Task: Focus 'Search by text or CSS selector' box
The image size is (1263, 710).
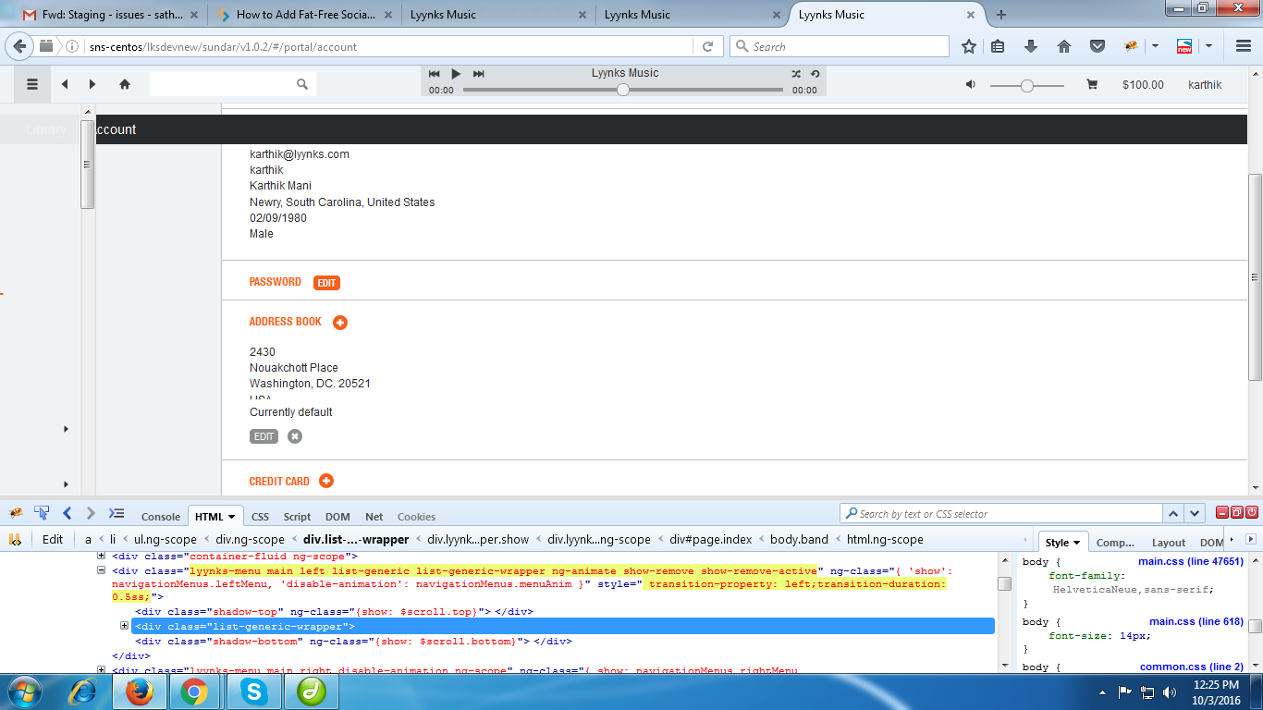Action: click(1001, 513)
